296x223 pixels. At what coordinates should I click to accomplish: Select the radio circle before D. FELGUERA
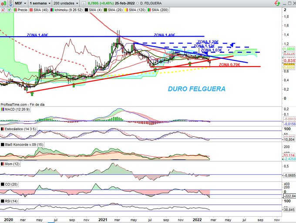(137, 3)
